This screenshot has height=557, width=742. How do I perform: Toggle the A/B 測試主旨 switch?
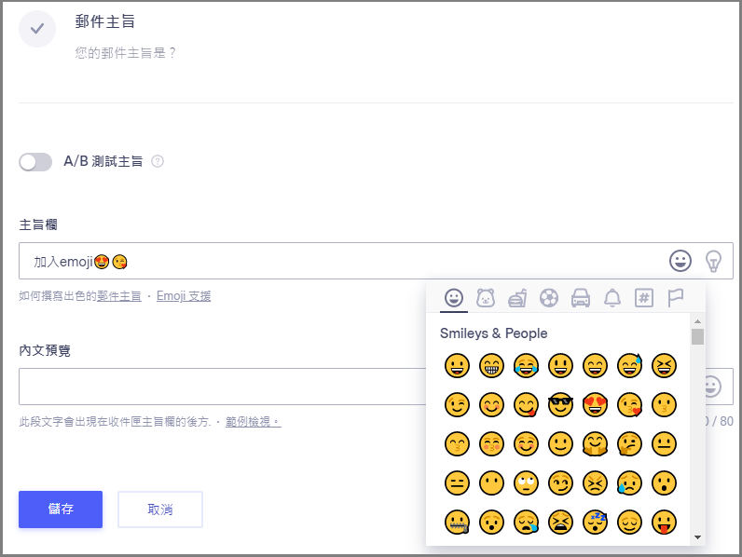coord(35,162)
